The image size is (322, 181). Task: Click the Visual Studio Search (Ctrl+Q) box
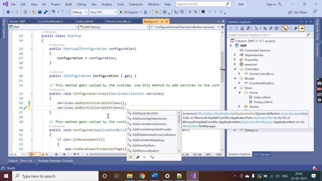[203, 4]
